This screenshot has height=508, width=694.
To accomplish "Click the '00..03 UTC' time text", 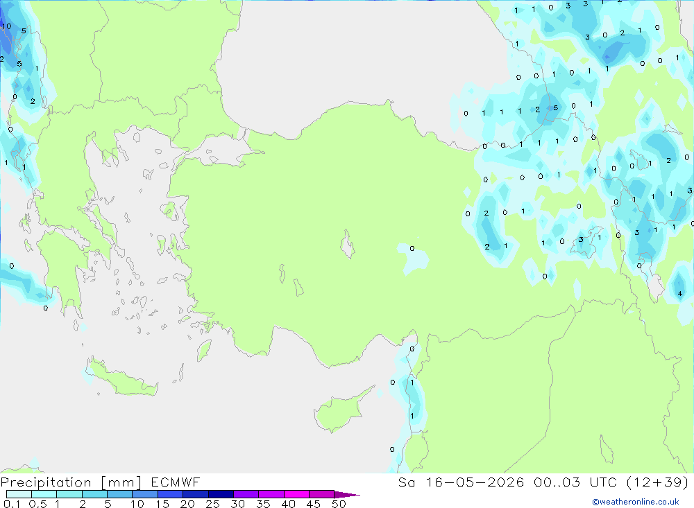I will click(x=576, y=482).
